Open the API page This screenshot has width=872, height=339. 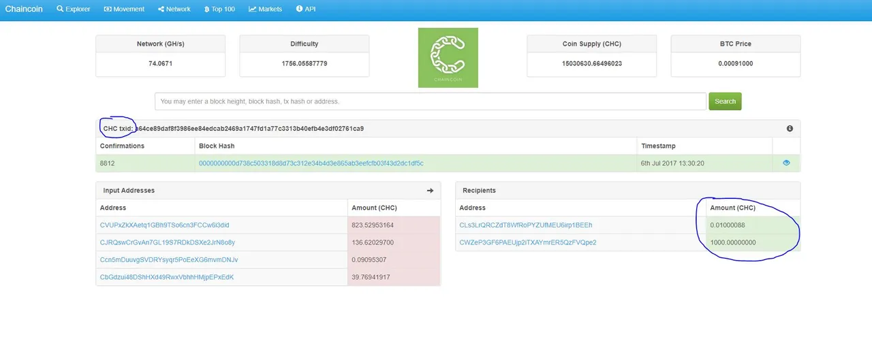tap(306, 9)
